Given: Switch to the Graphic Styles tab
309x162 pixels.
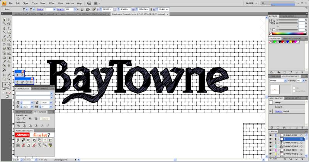Looking at the screenshot, I should tap(293, 98).
